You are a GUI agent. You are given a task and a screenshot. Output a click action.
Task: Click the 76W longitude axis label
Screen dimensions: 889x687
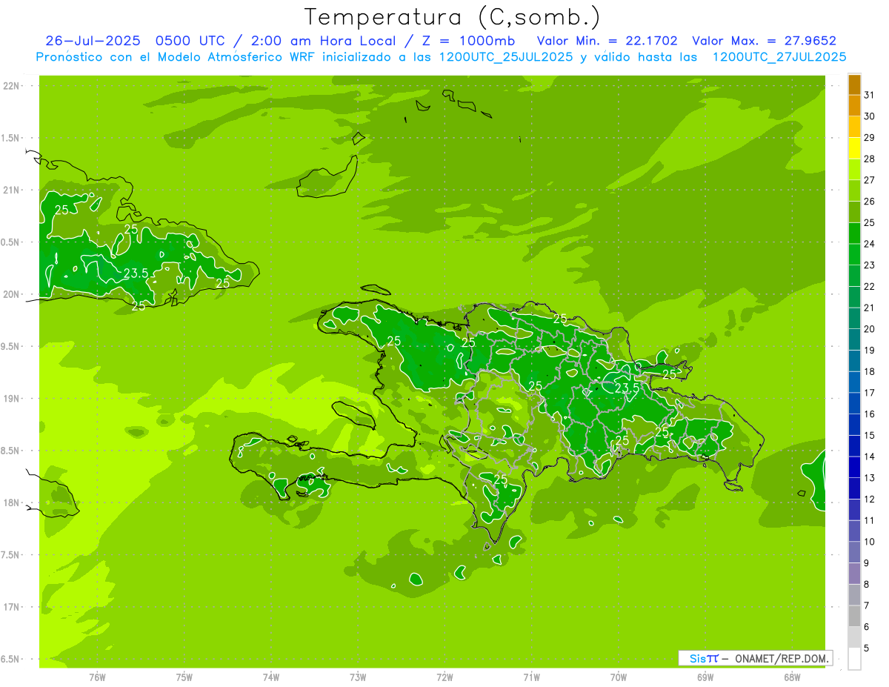point(97,677)
